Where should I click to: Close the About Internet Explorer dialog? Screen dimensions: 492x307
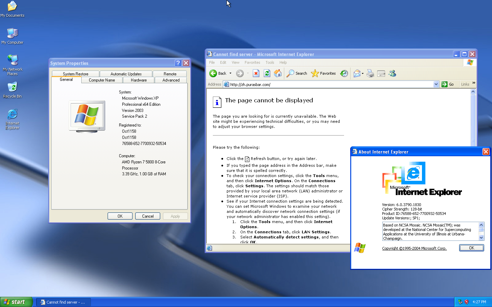[486, 152]
